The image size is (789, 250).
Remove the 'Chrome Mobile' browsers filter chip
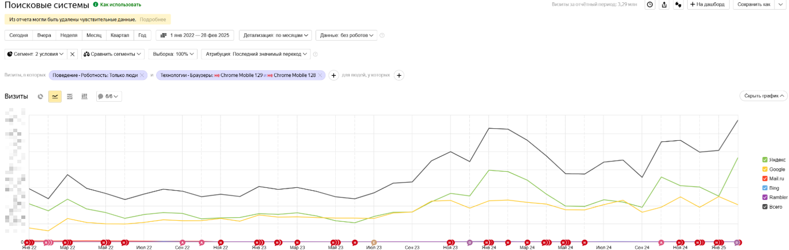click(x=321, y=75)
